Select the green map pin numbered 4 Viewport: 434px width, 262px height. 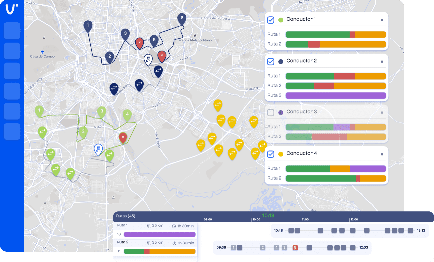[x=126, y=115]
